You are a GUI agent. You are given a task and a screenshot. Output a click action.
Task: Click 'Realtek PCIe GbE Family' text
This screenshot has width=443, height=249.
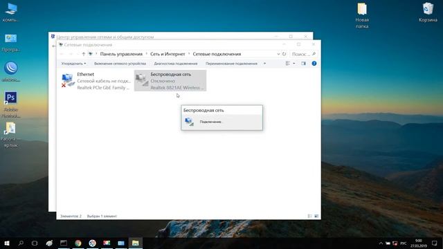pos(103,88)
